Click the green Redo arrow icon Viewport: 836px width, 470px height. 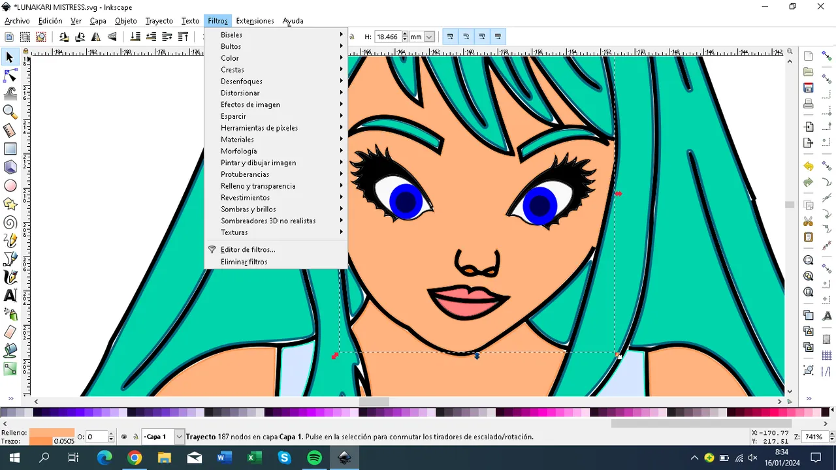809,182
